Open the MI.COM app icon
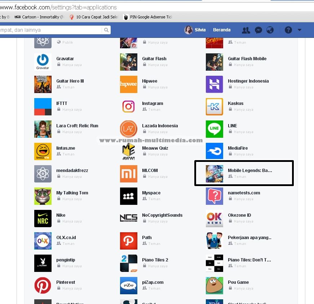This screenshot has width=314, height=304. (129, 174)
